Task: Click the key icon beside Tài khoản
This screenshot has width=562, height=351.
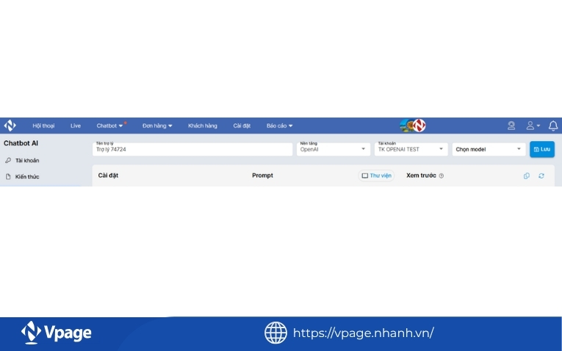Action: [x=8, y=161]
